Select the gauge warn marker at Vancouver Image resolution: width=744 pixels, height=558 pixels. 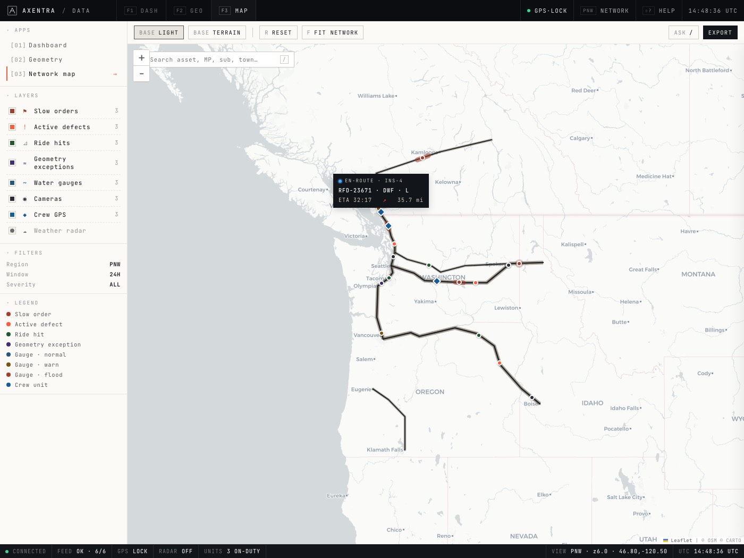381,333
